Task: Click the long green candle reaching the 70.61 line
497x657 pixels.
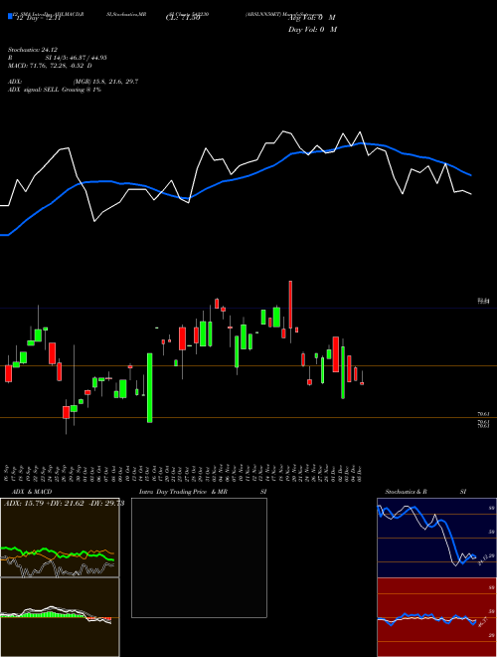Action: pos(150,387)
